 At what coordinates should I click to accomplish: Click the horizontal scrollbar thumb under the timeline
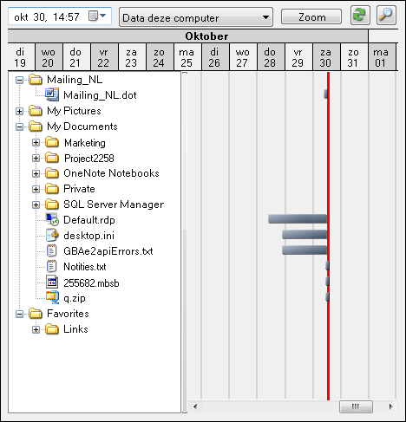click(x=356, y=406)
